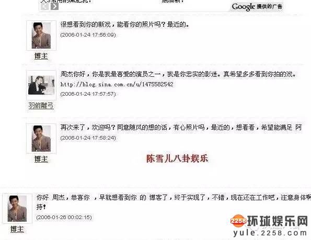This screenshot has height=240, width=311.
Task: Click the 博主 label below 再次来了 avatar
Action: tap(41, 159)
